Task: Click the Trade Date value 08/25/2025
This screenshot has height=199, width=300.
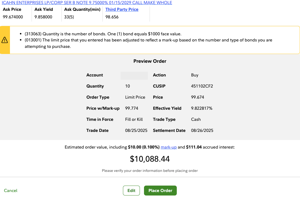Action: tap(136, 130)
